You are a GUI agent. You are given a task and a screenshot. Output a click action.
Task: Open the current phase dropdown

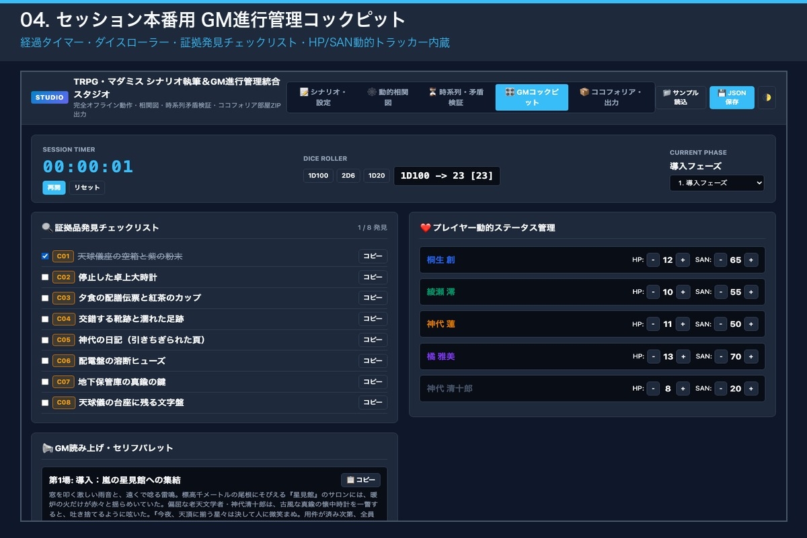pyautogui.click(x=717, y=182)
